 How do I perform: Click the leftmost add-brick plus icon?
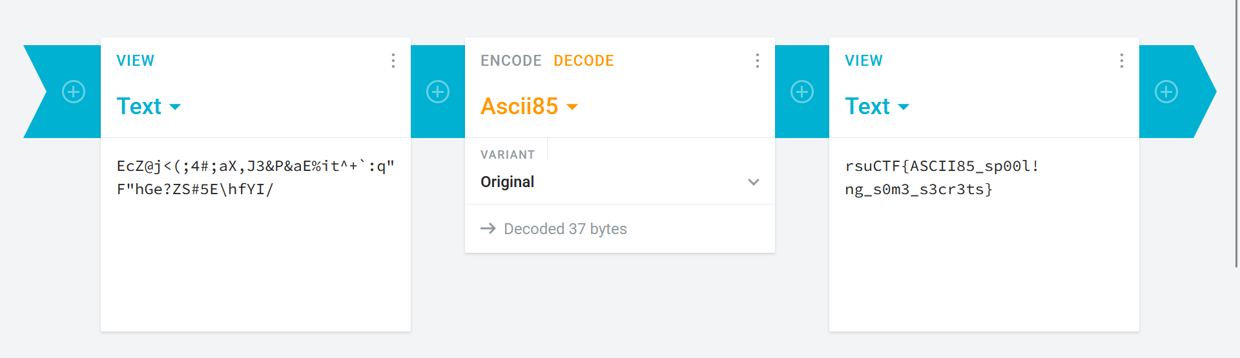pyautogui.click(x=74, y=92)
